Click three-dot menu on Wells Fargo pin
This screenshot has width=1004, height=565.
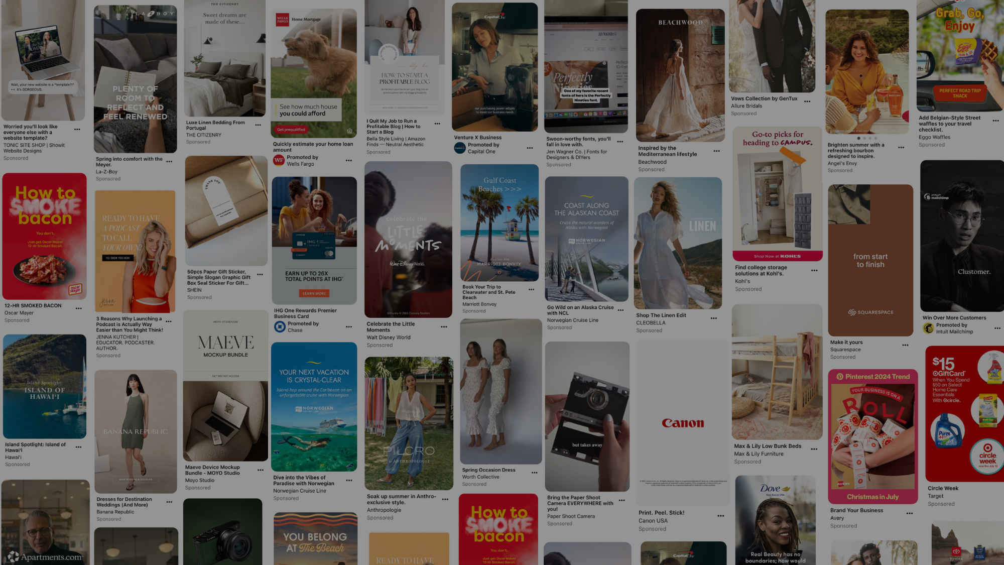(349, 161)
